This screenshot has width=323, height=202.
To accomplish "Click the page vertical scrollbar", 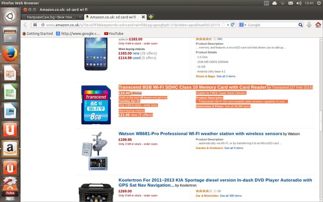I will 321,120.
